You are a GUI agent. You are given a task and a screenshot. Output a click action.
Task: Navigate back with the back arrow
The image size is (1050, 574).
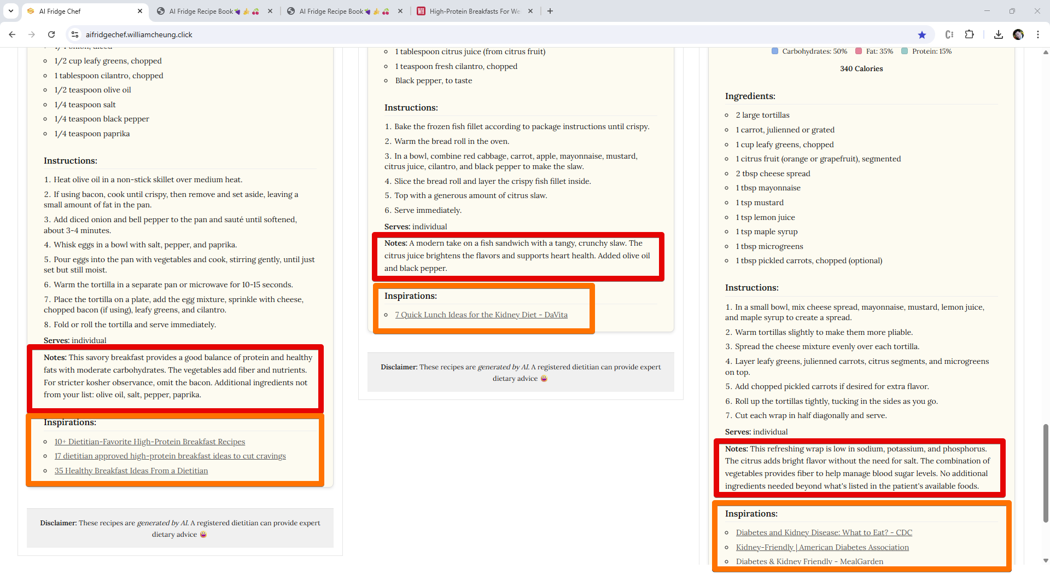[x=12, y=34]
